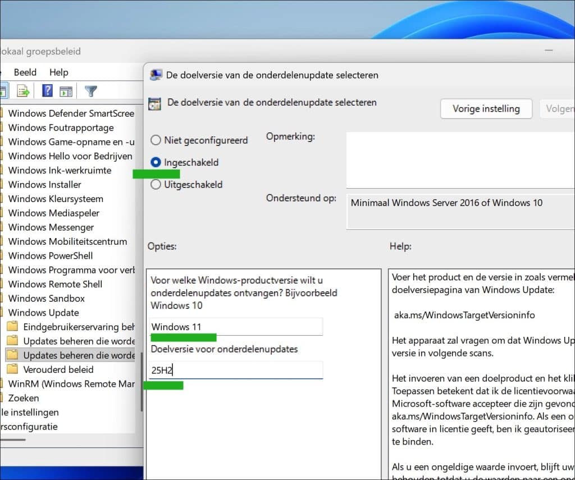
Task: Click the Ondersteund op text box
Action: (x=460, y=212)
